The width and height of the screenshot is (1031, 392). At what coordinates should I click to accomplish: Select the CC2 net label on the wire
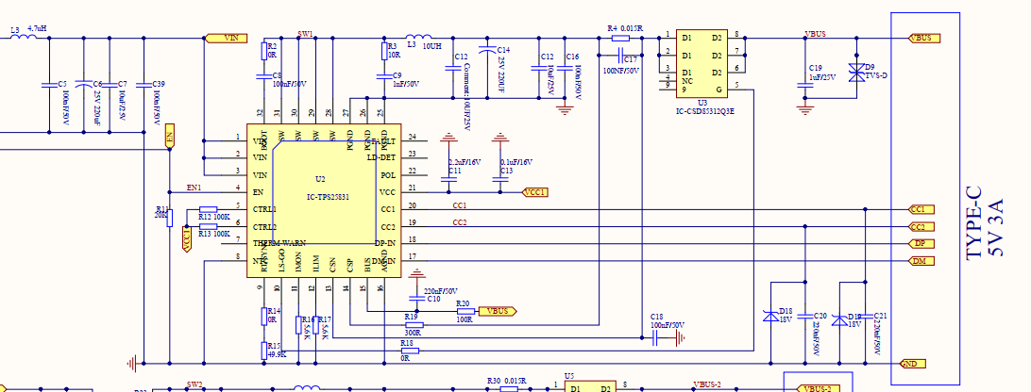coord(460,222)
